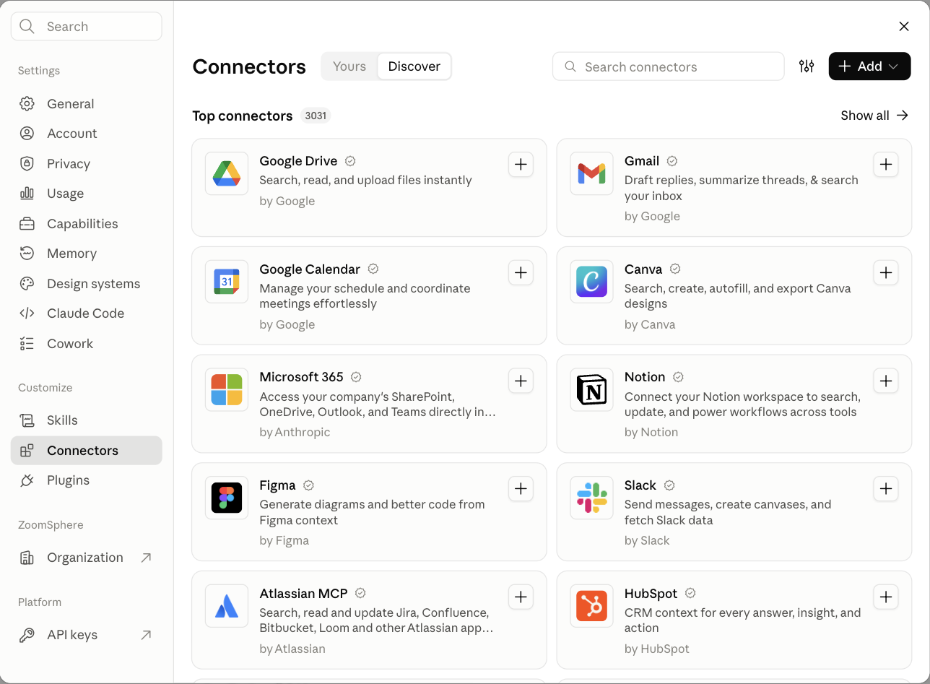Viewport: 930px width, 684px height.
Task: Switch to the Yours tab
Action: [x=349, y=66]
